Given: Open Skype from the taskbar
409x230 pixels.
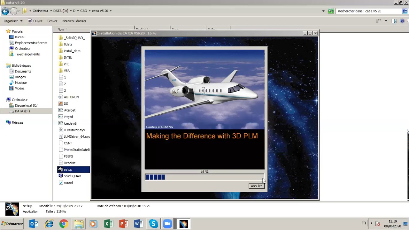Looking at the screenshot, I should pyautogui.click(x=153, y=224).
